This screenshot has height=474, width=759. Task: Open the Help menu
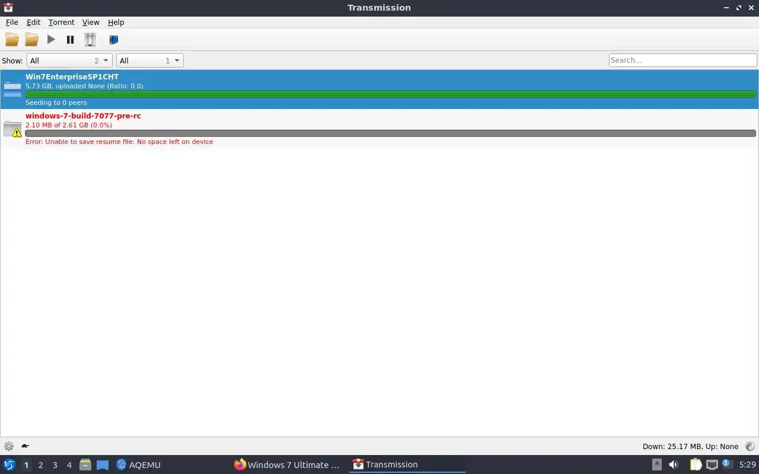[116, 22]
